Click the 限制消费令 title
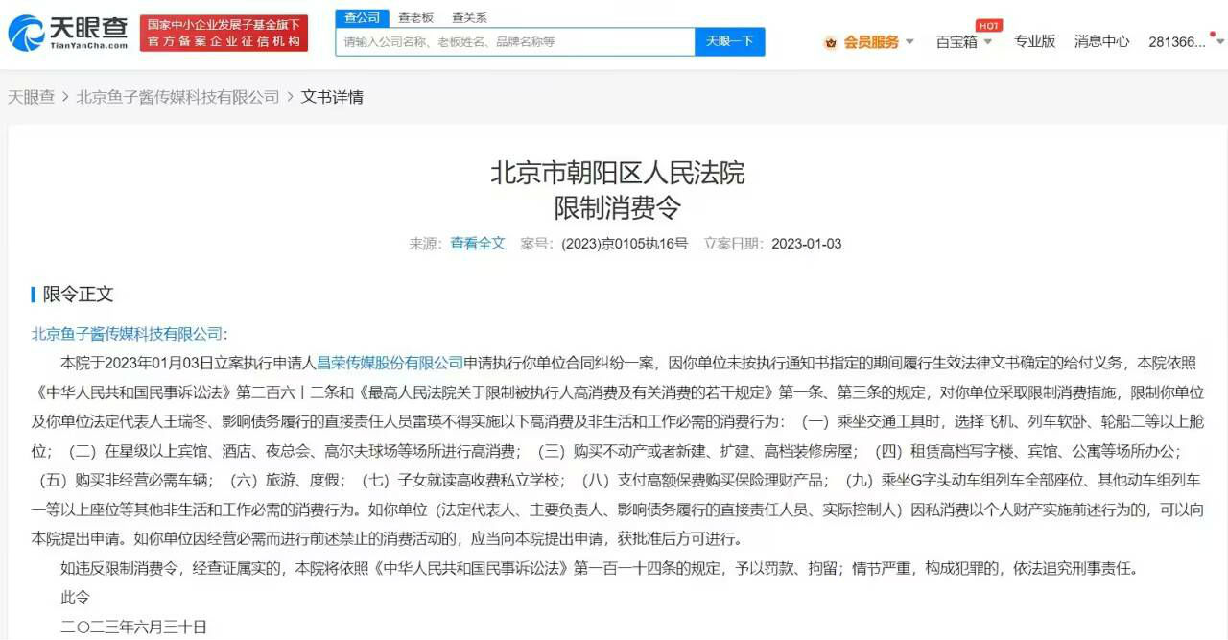1228x640 pixels. (618, 207)
